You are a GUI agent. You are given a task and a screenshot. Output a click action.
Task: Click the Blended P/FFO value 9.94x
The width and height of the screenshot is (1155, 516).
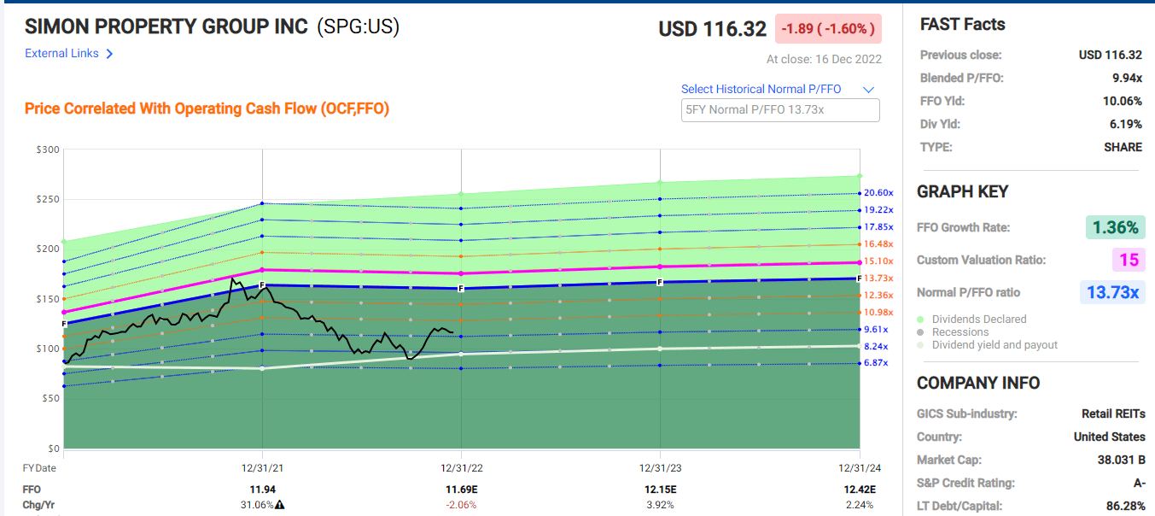pyautogui.click(x=1127, y=78)
